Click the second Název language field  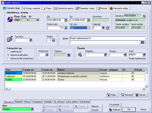(105, 42)
